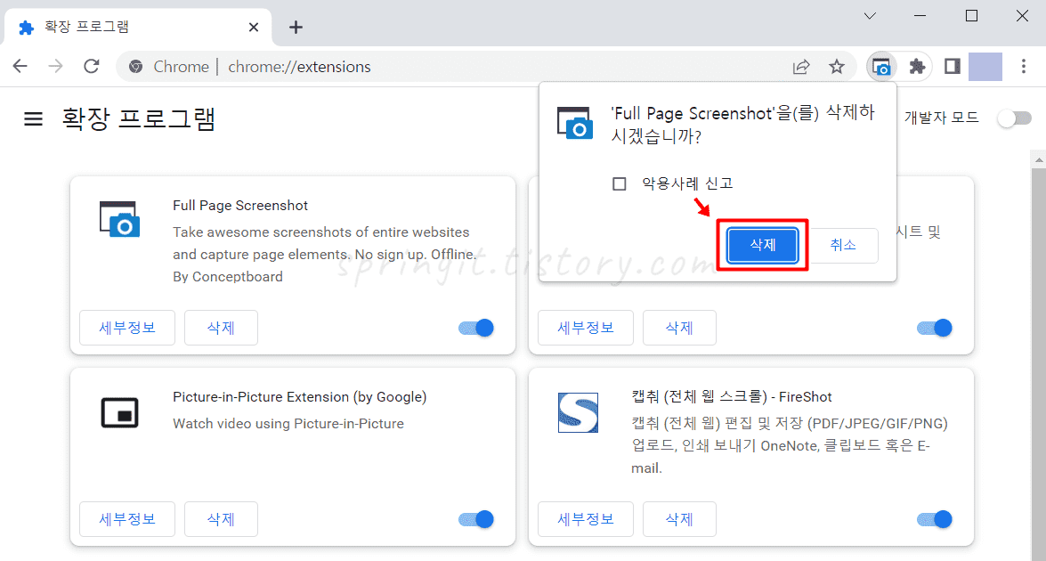Toggle 개발자 모드 switch
The image size is (1046, 561).
[x=1014, y=118]
